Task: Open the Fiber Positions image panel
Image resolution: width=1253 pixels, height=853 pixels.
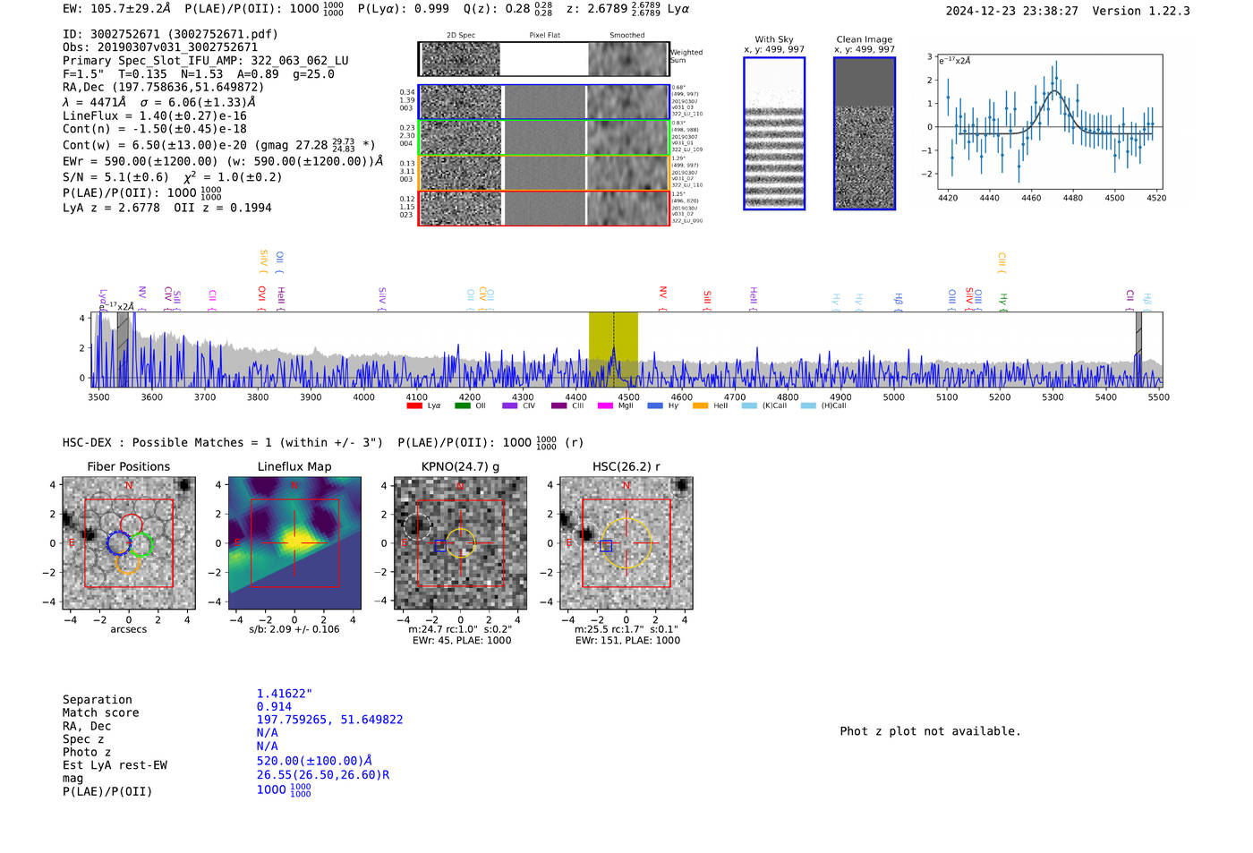Action: coord(128,543)
